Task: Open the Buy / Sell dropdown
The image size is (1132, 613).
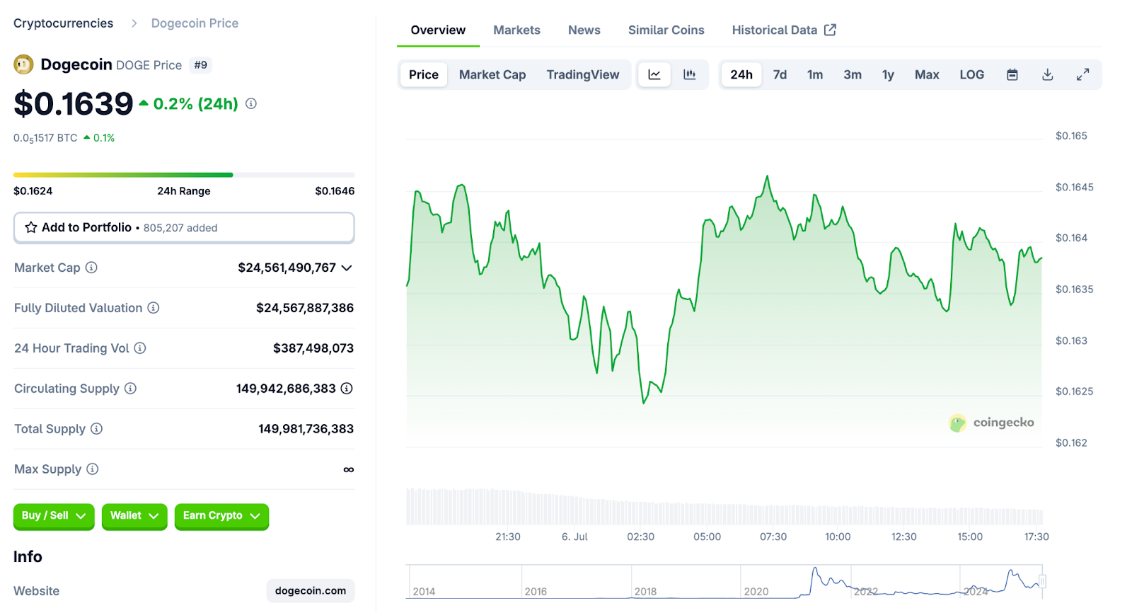Action: 54,516
